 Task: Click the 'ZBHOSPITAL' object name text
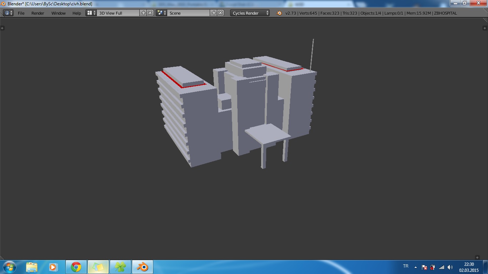[x=445, y=13]
